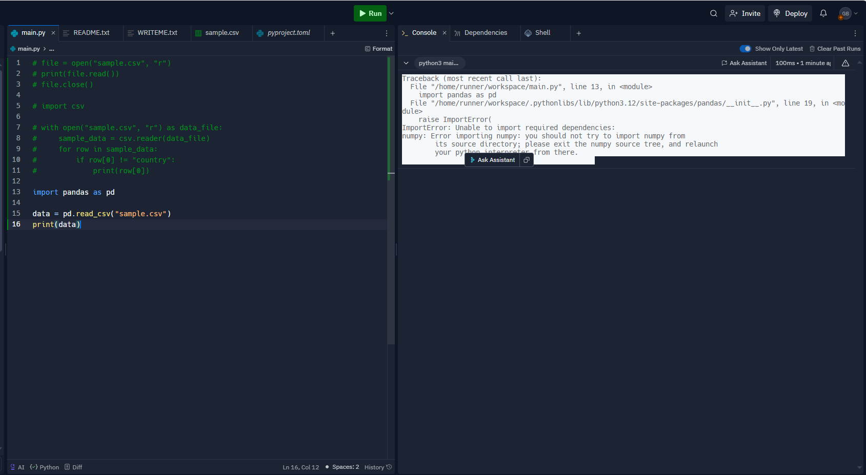
Task: Open the Diff status bar item
Action: tap(73, 467)
